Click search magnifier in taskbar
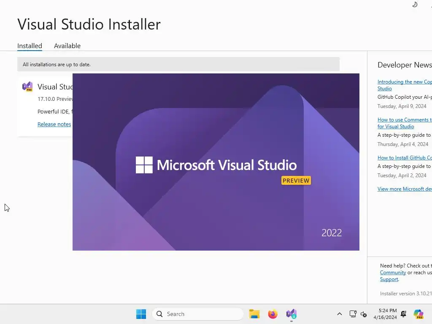This screenshot has height=324, width=432. click(x=159, y=314)
